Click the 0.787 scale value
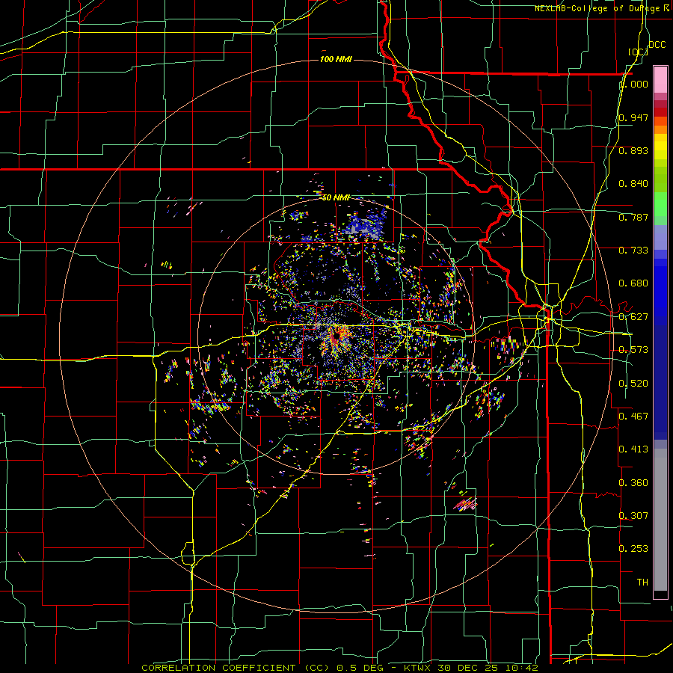The image size is (673, 673). pos(633,217)
